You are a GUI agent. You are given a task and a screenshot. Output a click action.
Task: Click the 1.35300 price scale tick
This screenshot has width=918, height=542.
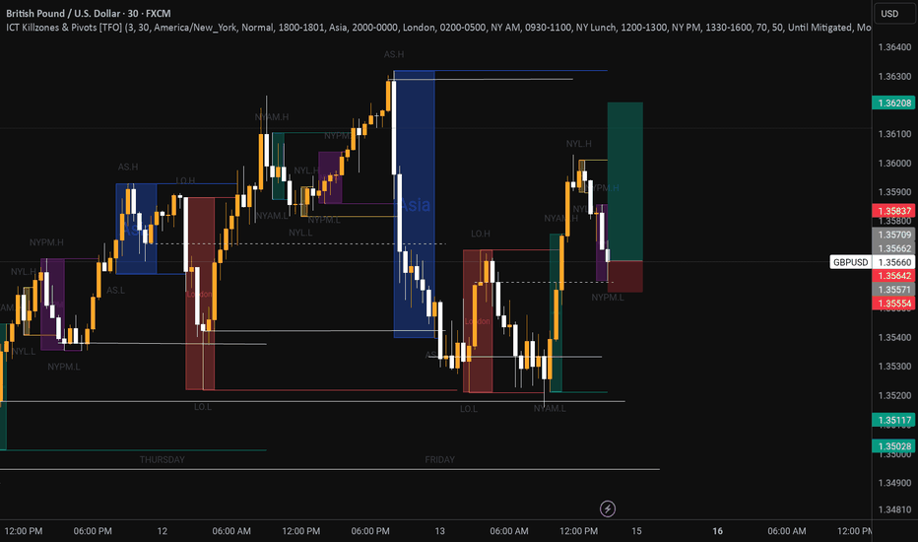[x=894, y=367]
